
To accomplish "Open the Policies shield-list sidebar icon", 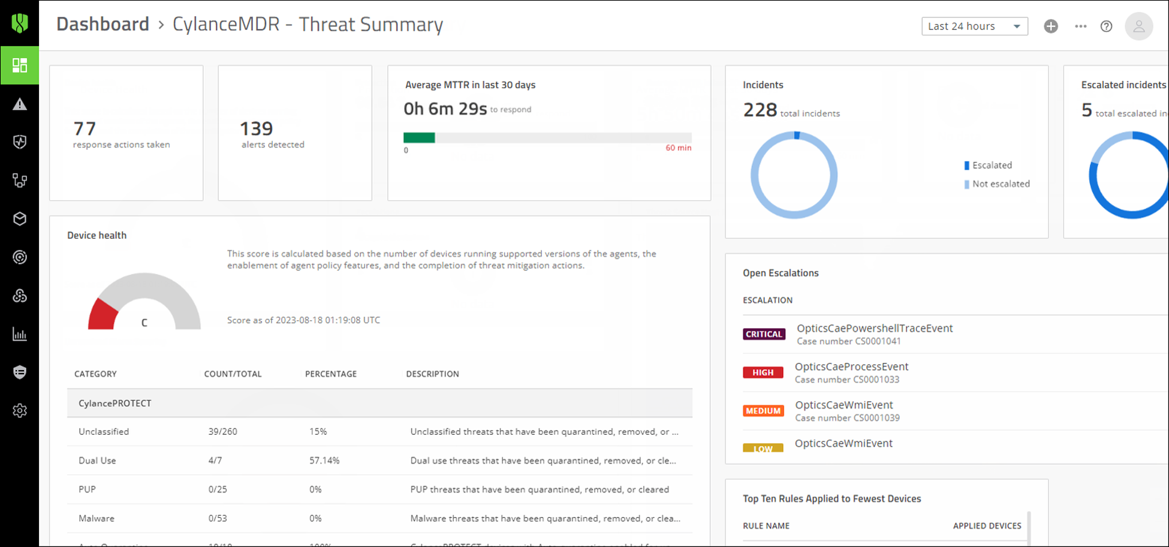I will pos(20,372).
